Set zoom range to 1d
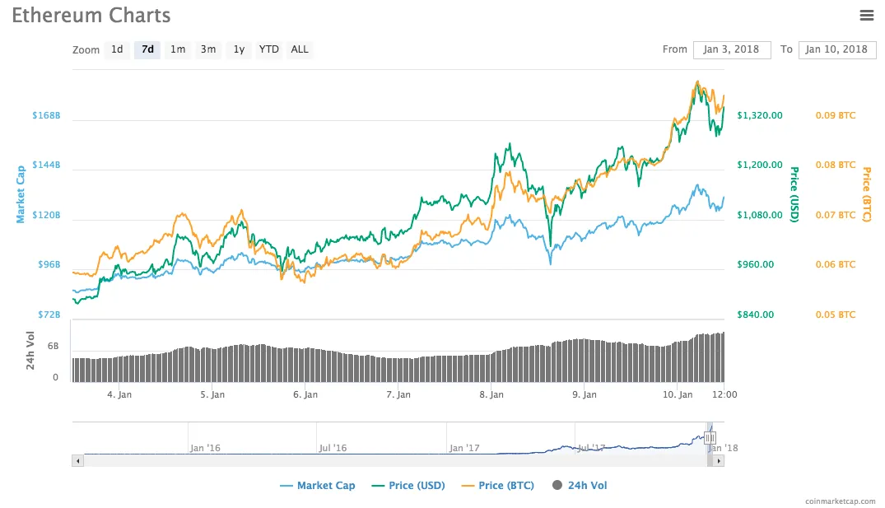Viewport: 885px width, 508px height. pos(117,49)
